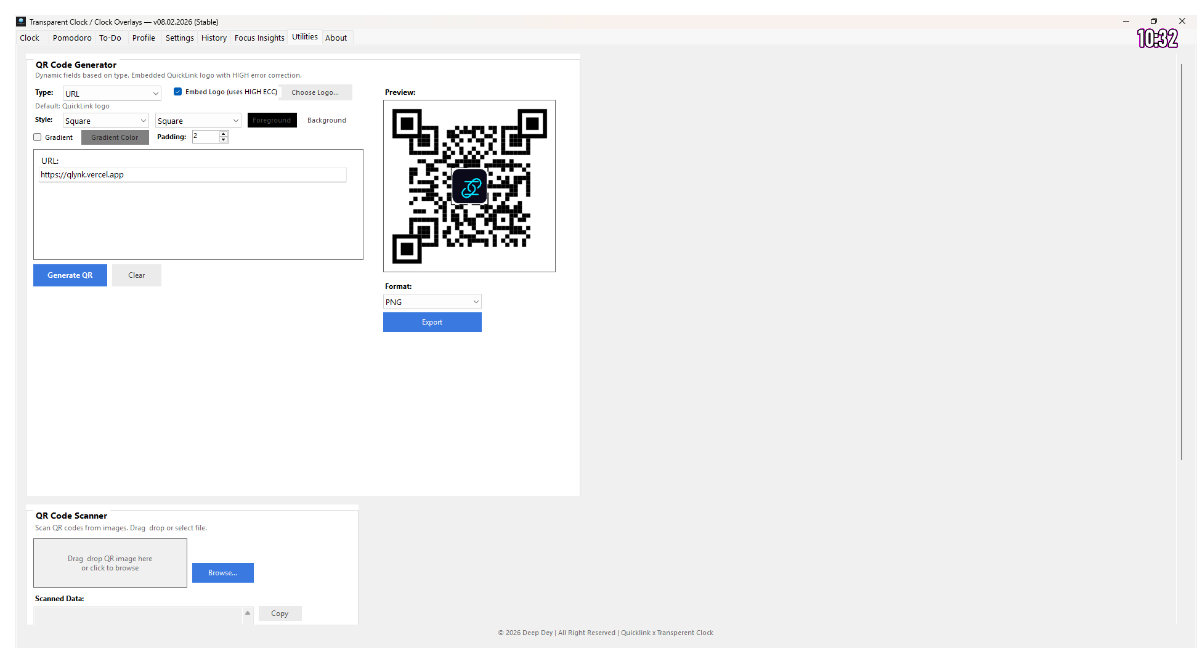Click the Scanned Data scroll up arrow
Viewport: 1197px width, 648px height.
(248, 613)
